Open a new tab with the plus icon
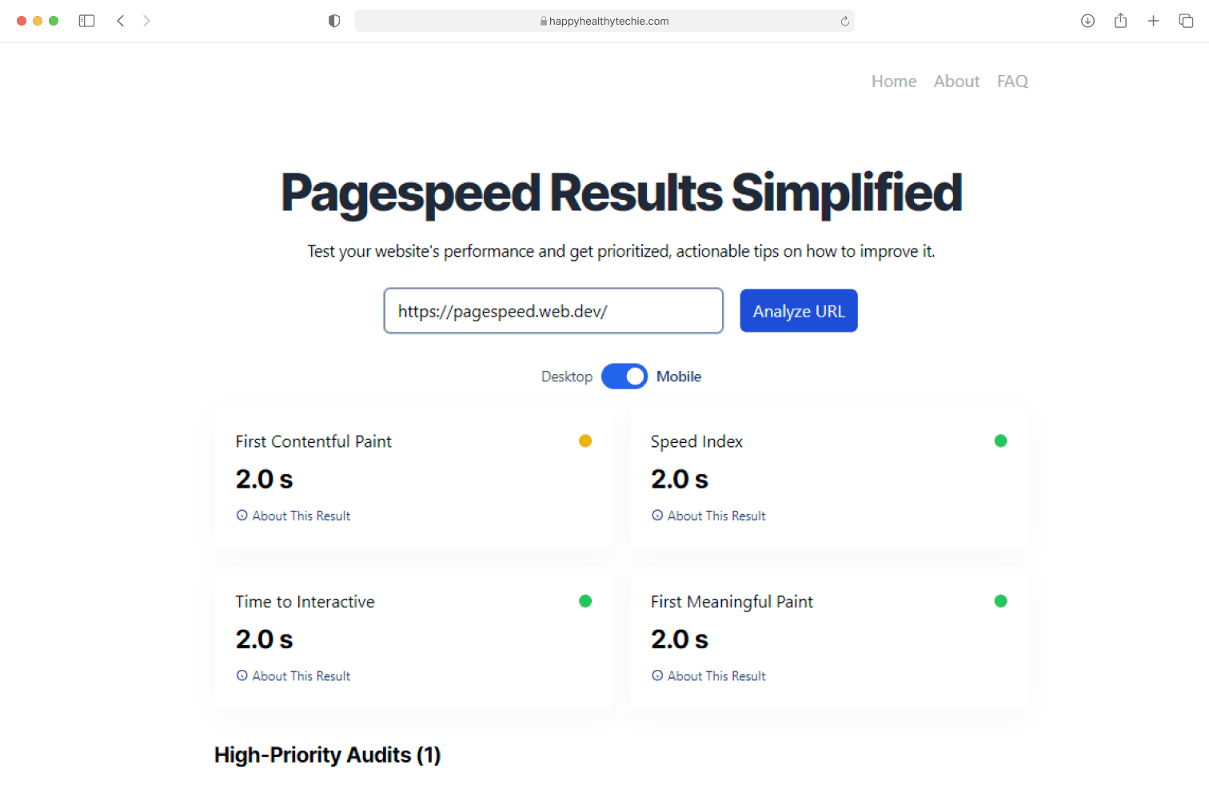Screen dimensions: 1209x785 coord(1153,21)
